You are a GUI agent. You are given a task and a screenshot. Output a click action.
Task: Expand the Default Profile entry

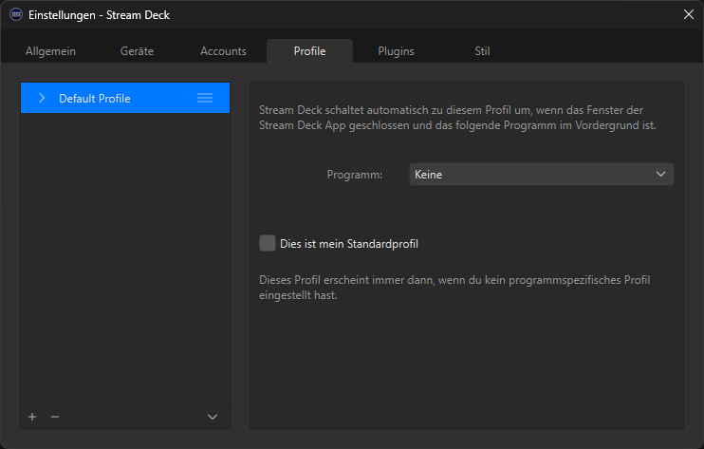[x=41, y=98]
